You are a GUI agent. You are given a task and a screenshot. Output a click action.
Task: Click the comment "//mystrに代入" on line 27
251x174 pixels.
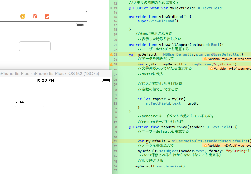pyautogui.click(x=150, y=74)
